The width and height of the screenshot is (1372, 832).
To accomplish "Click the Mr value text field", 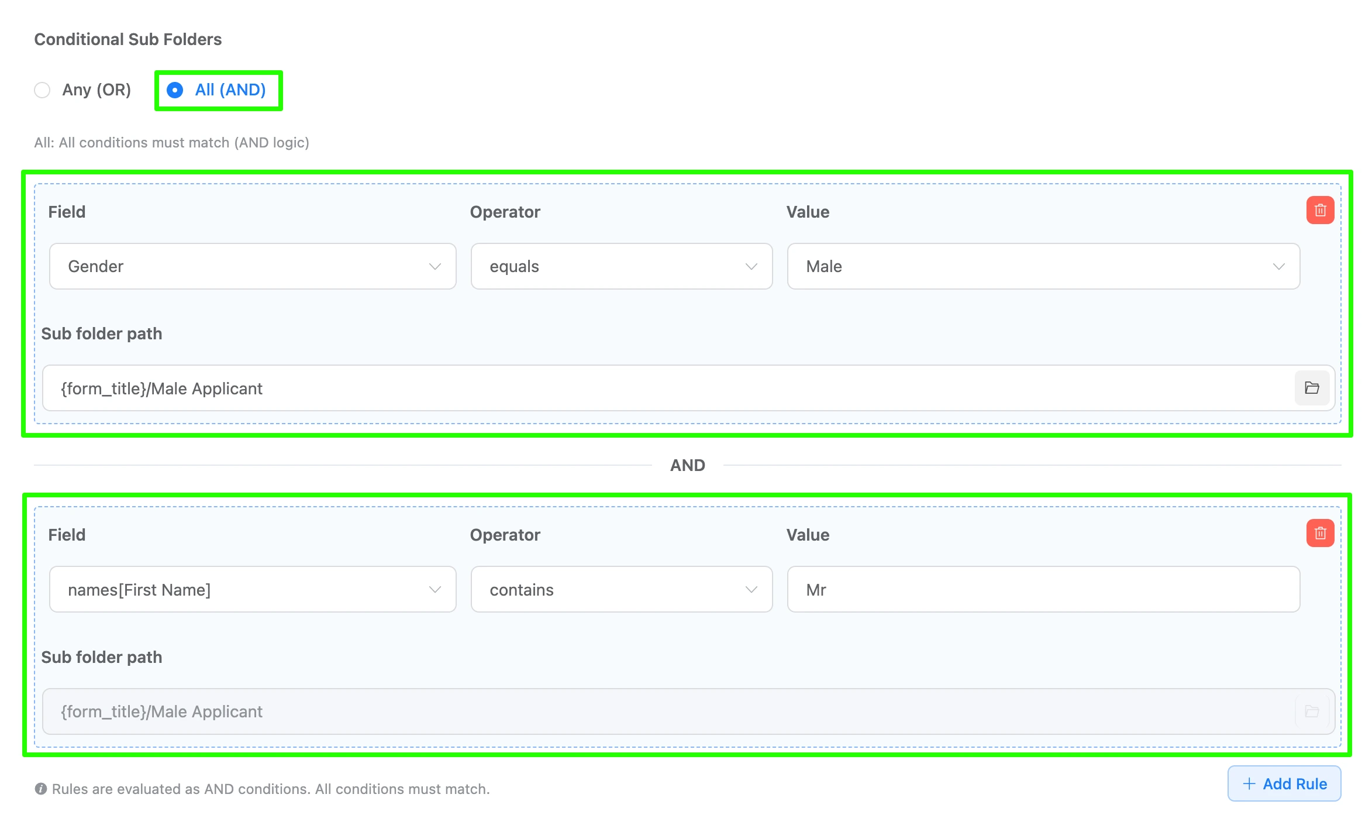I will pos(1043,589).
